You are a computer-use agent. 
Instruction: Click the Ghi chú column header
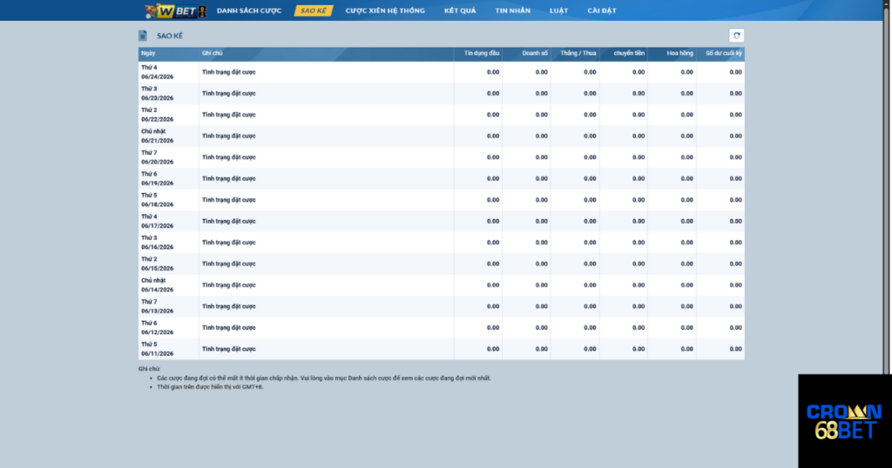(326, 53)
